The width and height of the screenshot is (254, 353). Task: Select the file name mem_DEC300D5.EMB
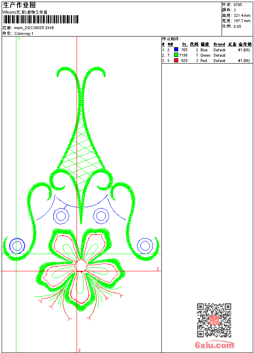pyautogui.click(x=34, y=28)
